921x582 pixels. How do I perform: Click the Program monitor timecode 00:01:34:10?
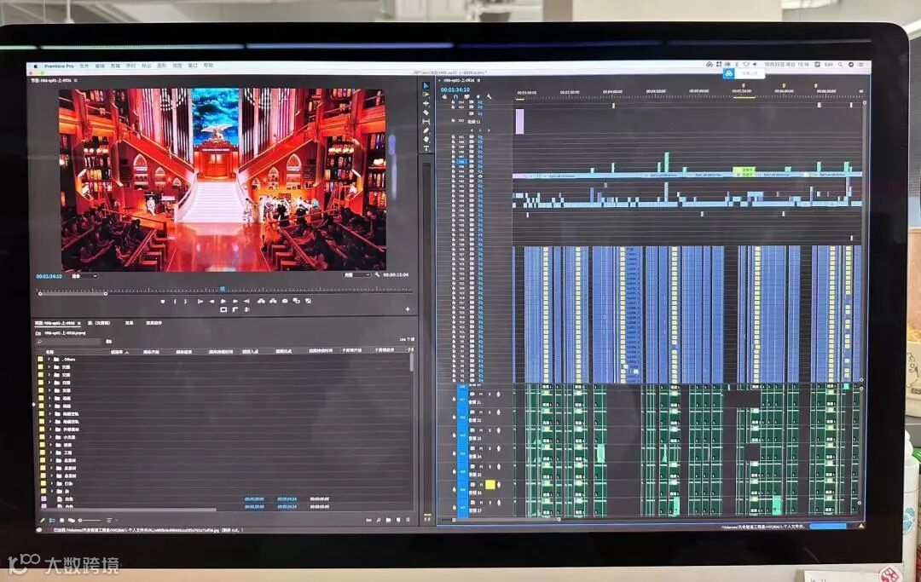48,276
